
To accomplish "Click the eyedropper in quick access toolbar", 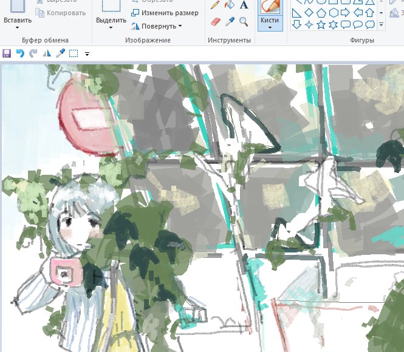I will (60, 53).
